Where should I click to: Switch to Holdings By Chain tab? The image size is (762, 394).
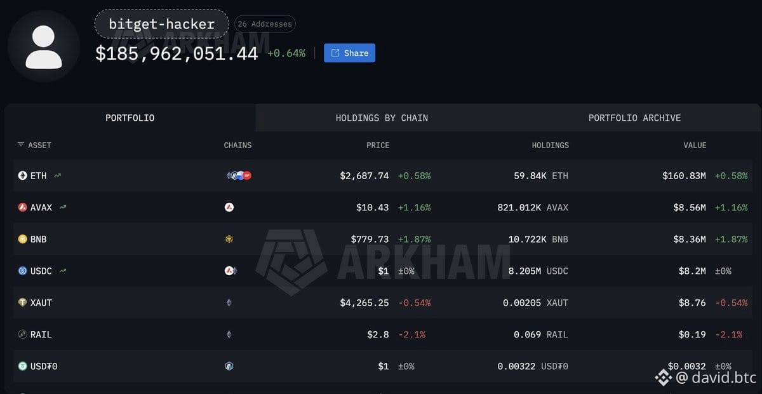pyautogui.click(x=382, y=118)
